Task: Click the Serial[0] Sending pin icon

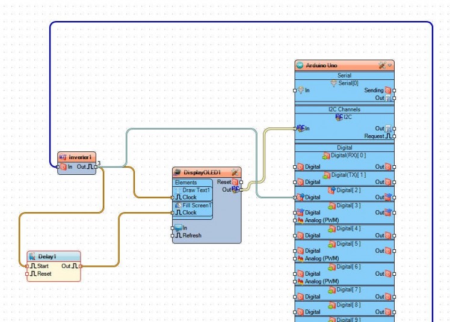Action: [x=388, y=90]
